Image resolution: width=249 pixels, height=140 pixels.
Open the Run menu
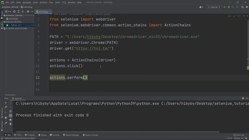(51, 2)
